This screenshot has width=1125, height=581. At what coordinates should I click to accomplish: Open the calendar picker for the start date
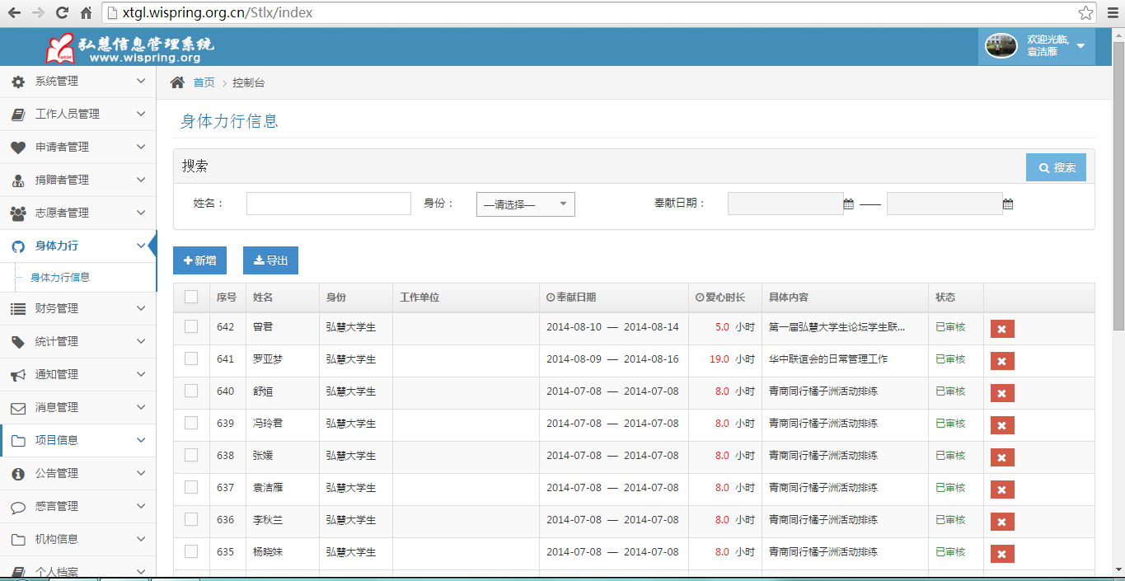tap(848, 204)
